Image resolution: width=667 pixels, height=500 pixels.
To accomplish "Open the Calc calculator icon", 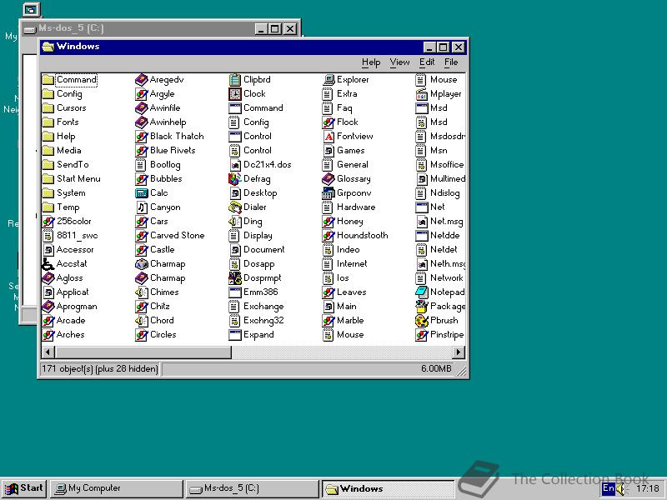I will click(160, 192).
